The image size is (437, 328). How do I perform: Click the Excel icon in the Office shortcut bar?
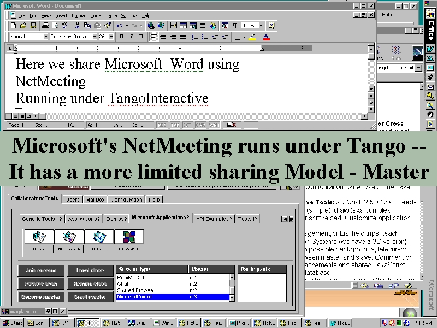[x=430, y=58]
